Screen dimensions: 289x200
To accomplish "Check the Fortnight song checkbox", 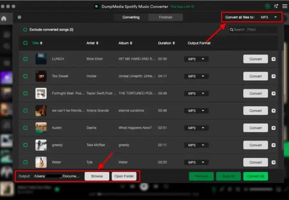I will click(x=25, y=93).
